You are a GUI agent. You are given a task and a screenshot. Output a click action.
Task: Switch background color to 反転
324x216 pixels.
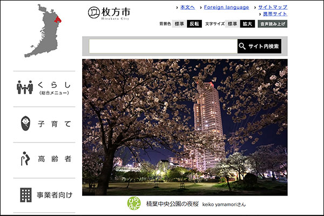(x=194, y=24)
